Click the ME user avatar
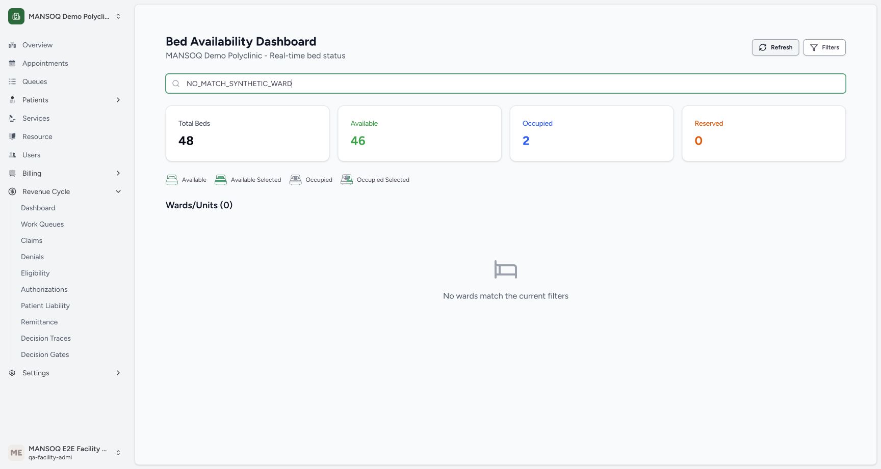881x469 pixels. pos(16,453)
